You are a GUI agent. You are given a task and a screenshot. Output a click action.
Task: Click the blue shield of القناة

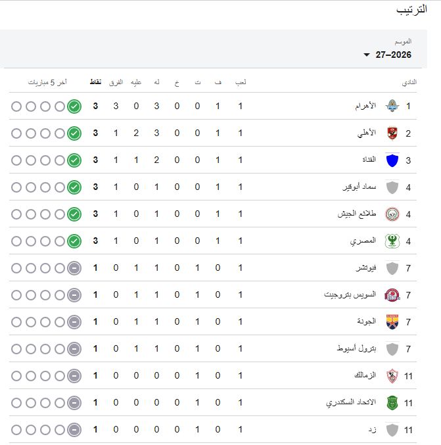click(392, 160)
